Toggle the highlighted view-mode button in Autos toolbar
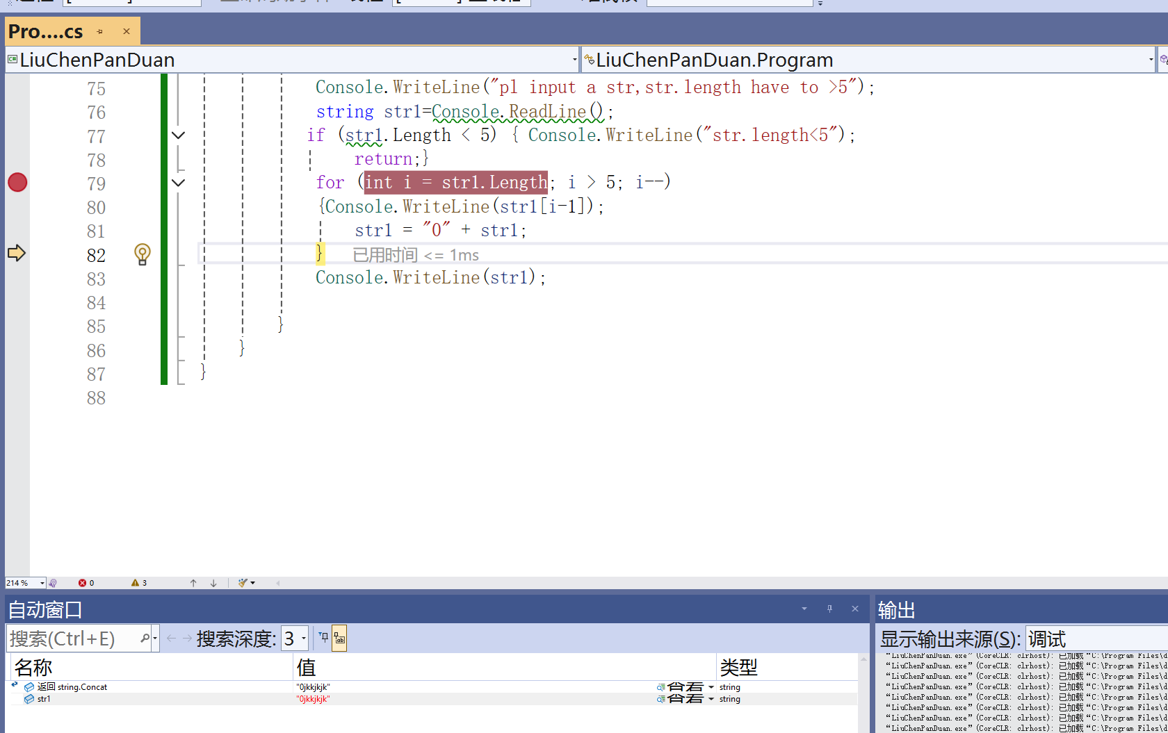 click(339, 639)
